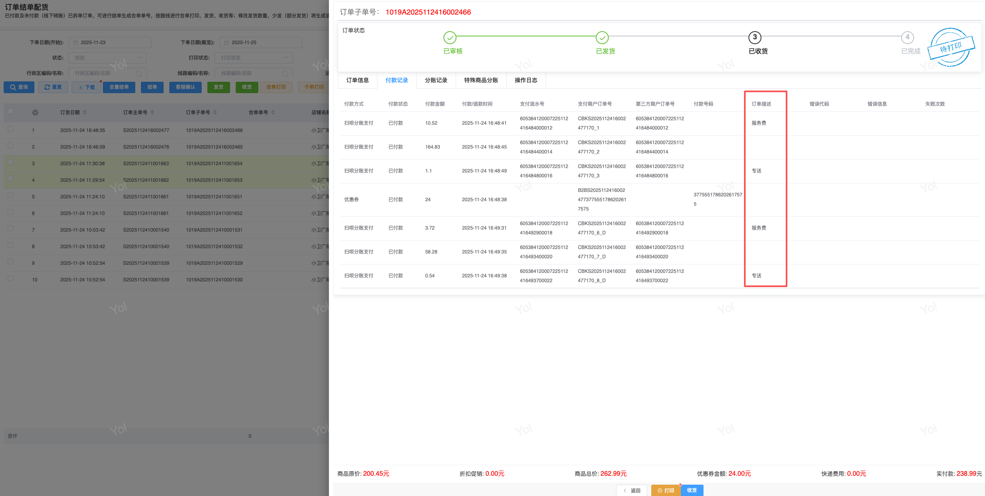Open the 打印状态 dropdown
The height and width of the screenshot is (496, 985).
[x=254, y=58]
